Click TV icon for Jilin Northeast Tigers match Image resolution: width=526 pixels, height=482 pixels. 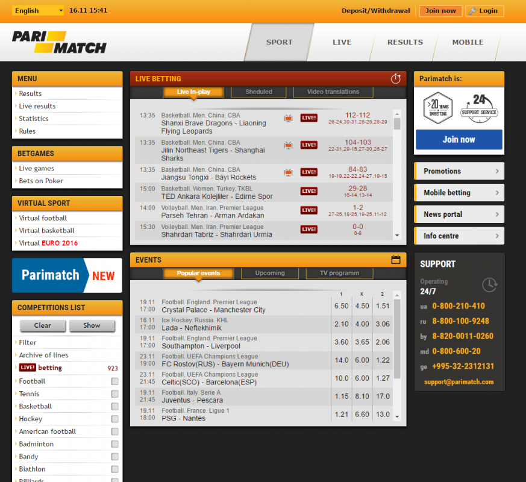tap(288, 145)
